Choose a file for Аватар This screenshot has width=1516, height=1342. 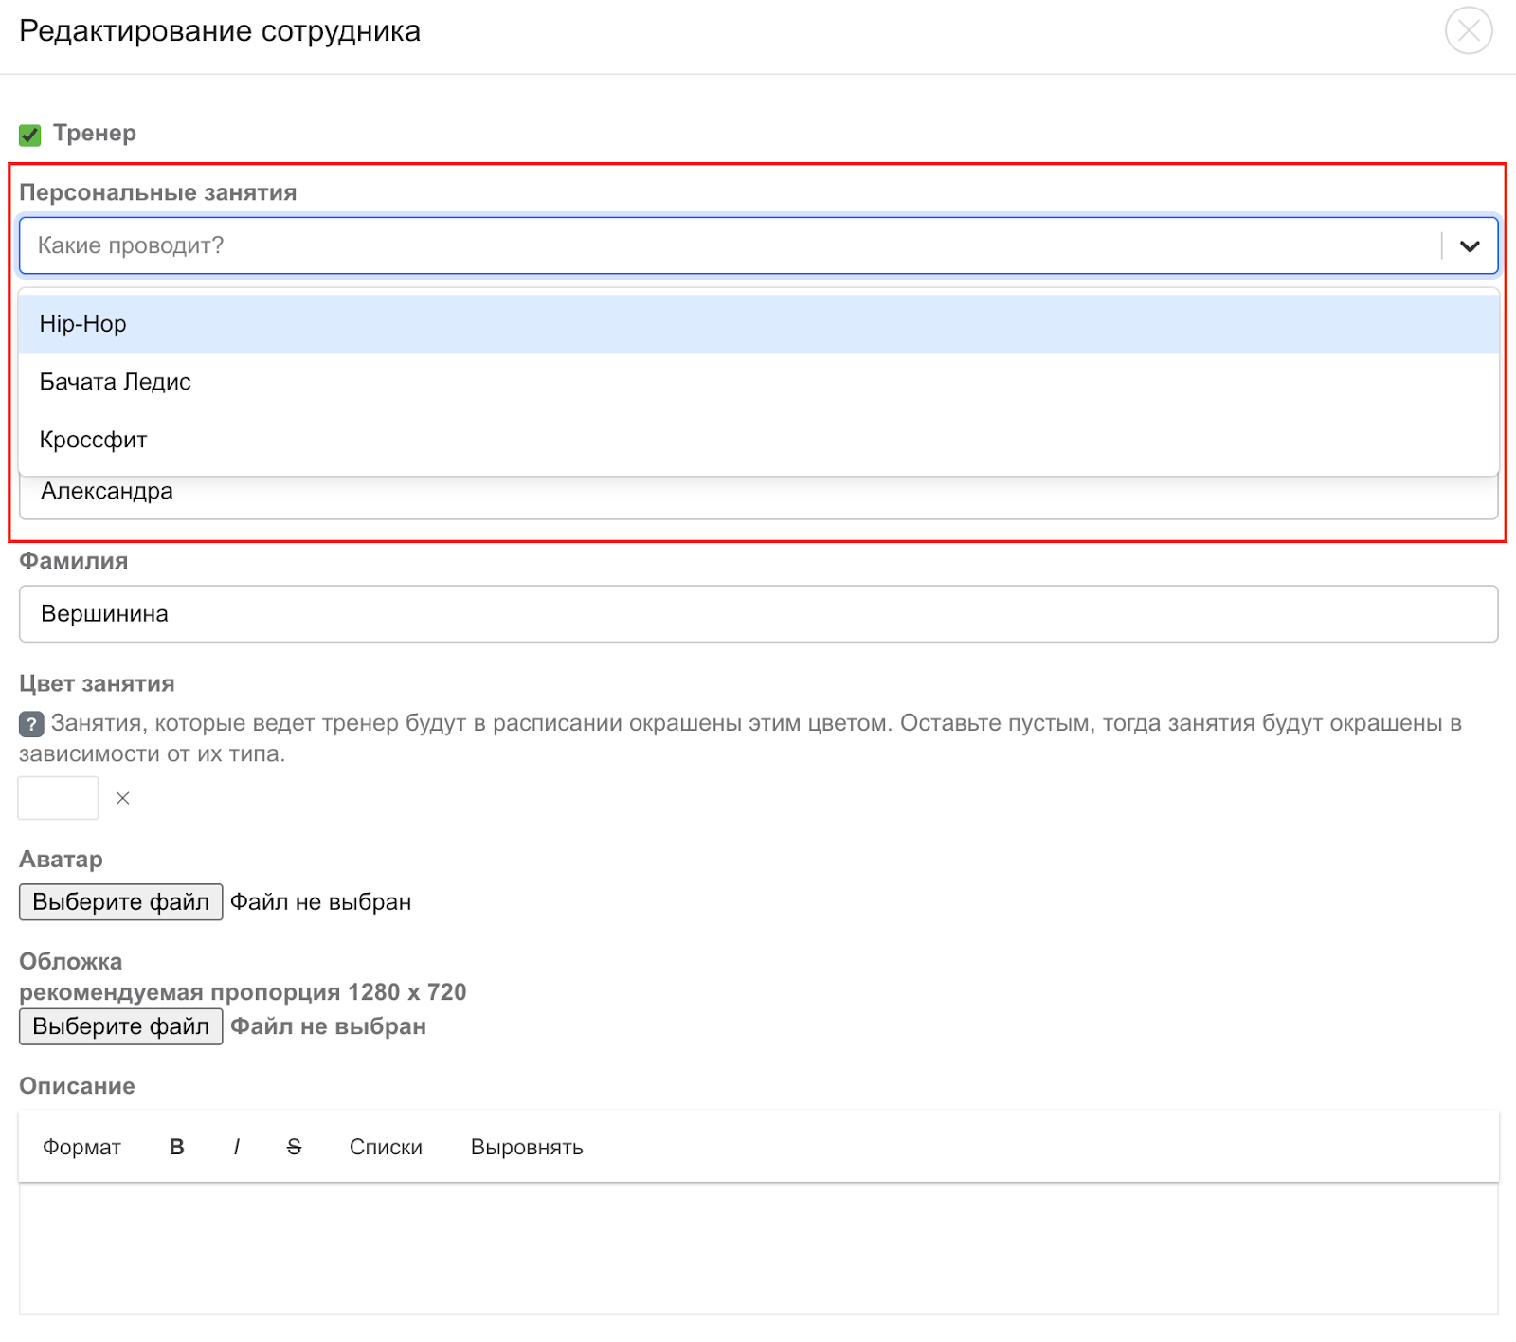121,902
